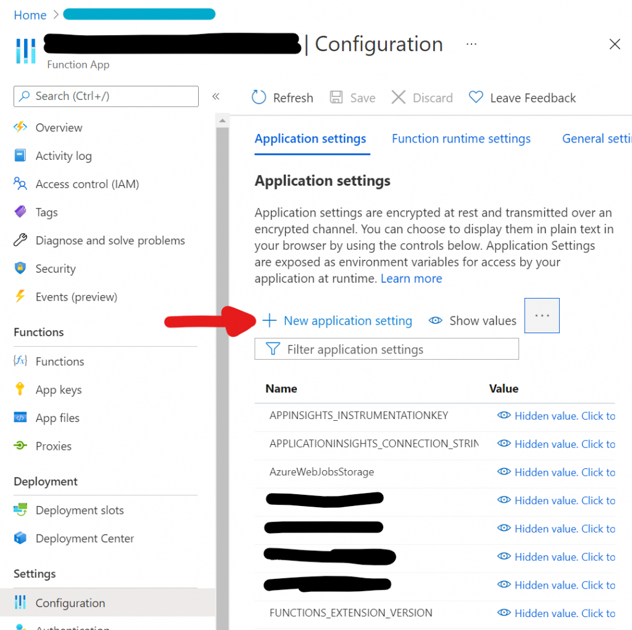Click the APPLICATIONINSIGHTS_CONNECTION_STRING setting name

click(x=374, y=444)
